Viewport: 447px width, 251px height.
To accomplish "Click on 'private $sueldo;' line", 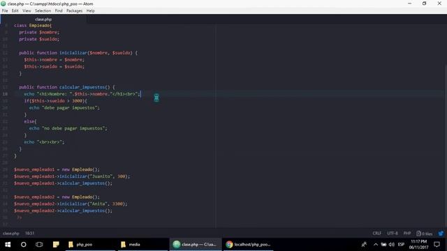I will point(39,39).
